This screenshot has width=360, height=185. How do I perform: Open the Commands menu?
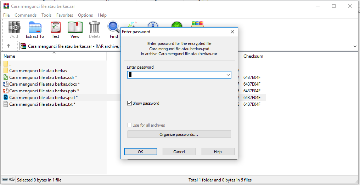pyautogui.click(x=26, y=15)
